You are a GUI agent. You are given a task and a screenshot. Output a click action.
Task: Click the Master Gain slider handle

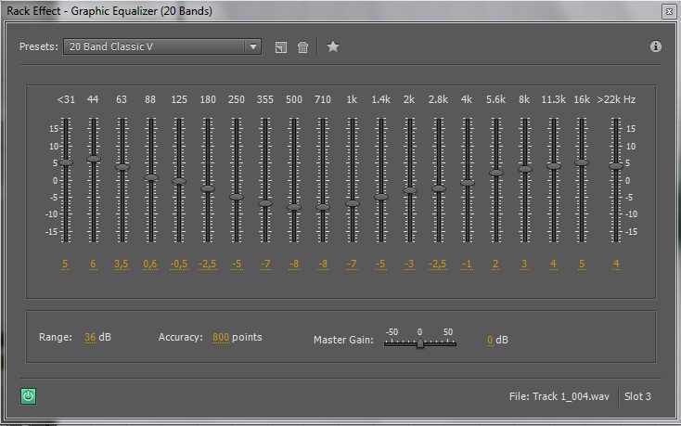tap(420, 342)
